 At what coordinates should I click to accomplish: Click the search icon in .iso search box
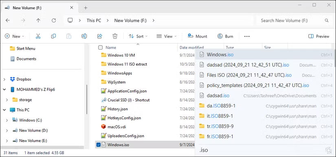pos(328,150)
